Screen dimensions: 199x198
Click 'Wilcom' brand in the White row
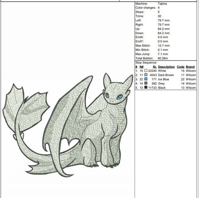(x=191, y=71)
